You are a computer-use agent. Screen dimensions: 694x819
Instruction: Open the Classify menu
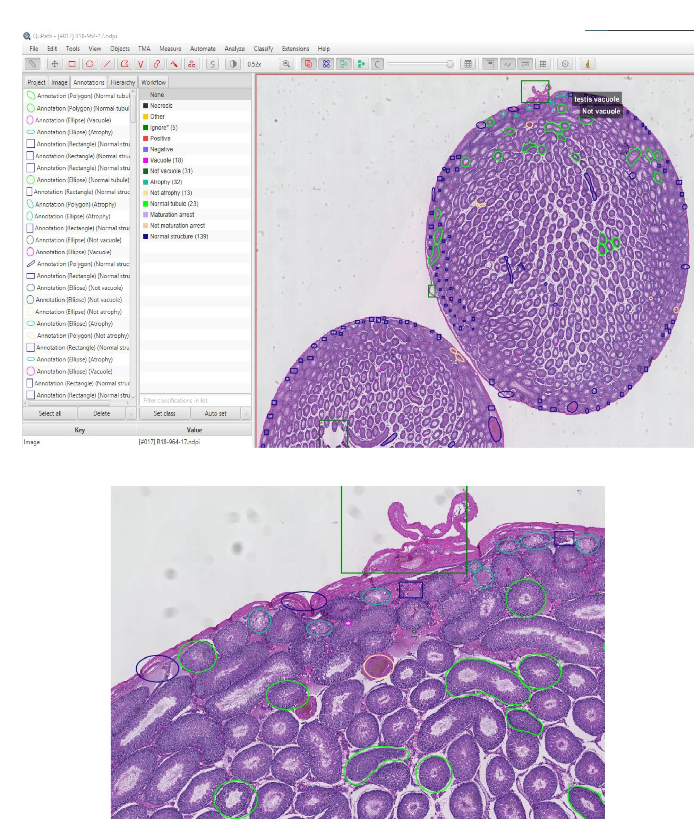point(263,49)
